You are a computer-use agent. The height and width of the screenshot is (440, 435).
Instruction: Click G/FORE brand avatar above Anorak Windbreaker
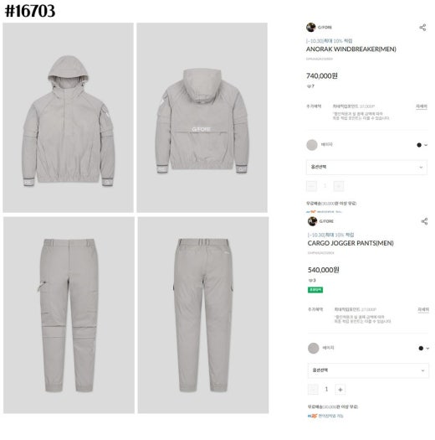pos(311,27)
